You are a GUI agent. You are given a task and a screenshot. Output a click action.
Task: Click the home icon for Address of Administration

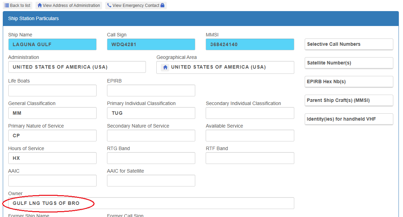point(40,6)
